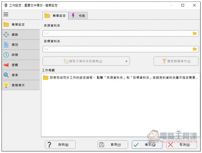This screenshot has height=153, width=202.
Task: Maximize the 工作設定 window
Action: (183, 5)
